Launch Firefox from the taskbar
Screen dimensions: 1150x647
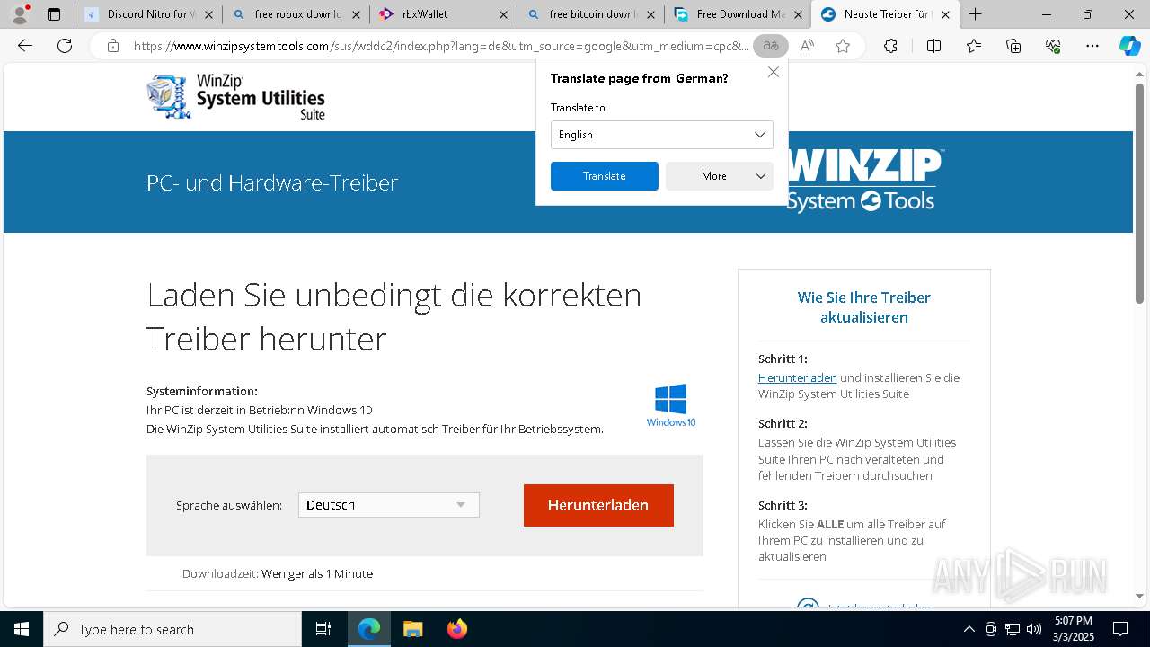coord(456,629)
